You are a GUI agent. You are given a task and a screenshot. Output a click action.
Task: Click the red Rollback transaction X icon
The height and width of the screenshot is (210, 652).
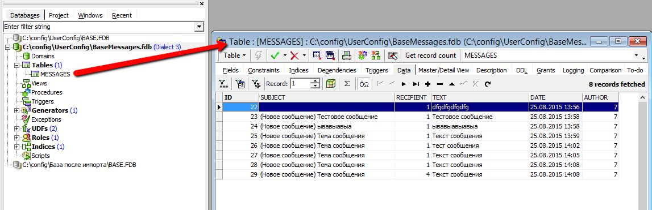[x=295, y=55]
